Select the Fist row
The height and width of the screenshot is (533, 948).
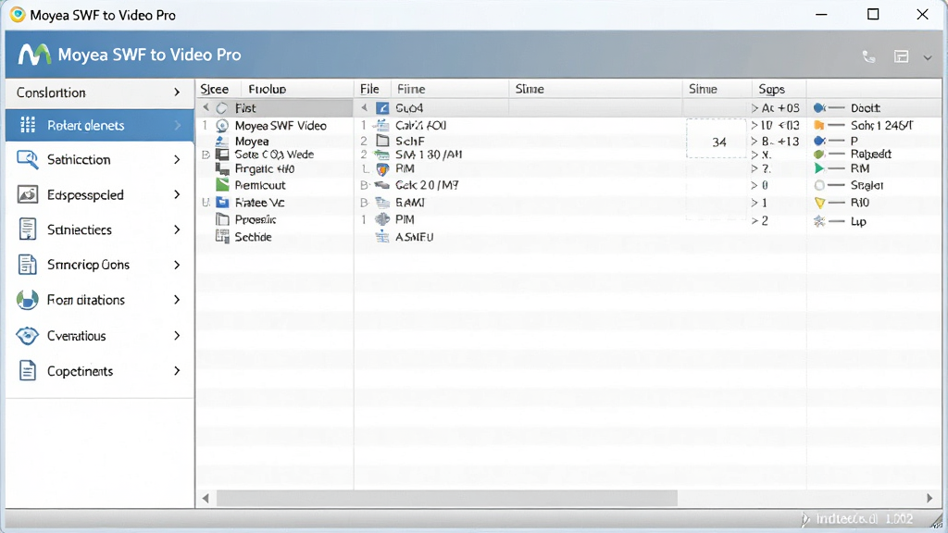point(275,108)
